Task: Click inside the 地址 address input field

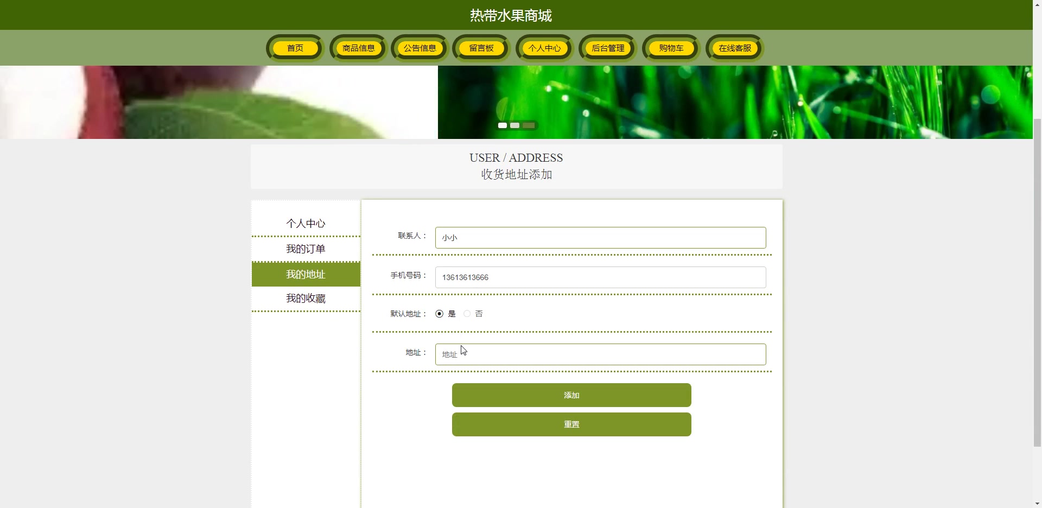Action: click(600, 354)
